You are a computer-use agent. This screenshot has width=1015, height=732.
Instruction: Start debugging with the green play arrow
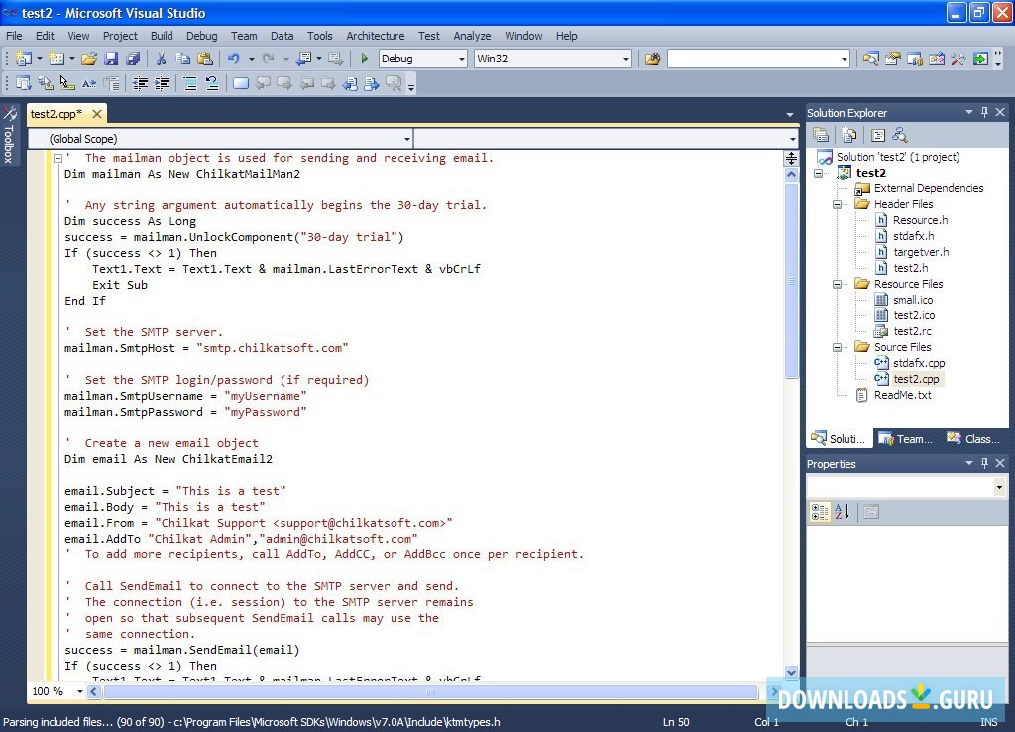[x=365, y=59]
